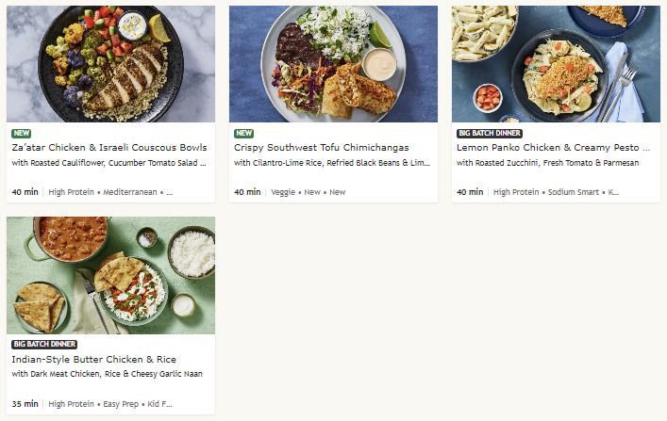The width and height of the screenshot is (667, 421).
Task: Click the Cilantro-Lime Rice, Refried Black Beans subtitle
Action: coord(332,163)
